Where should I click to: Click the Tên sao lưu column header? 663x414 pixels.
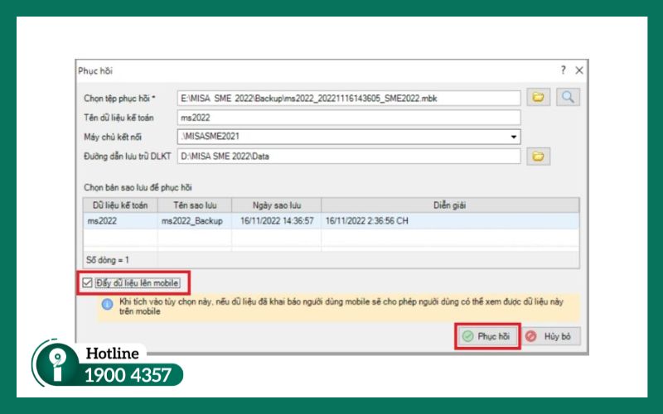194,205
